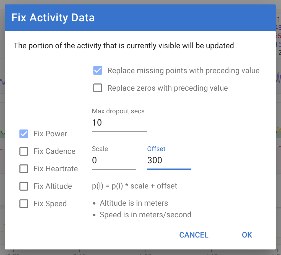This screenshot has height=255, width=281.
Task: Select the Scale input field
Action: coord(113,160)
